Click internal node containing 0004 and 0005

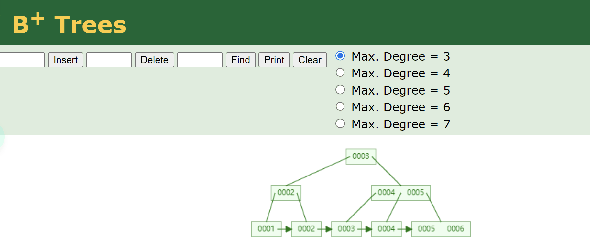401,193
